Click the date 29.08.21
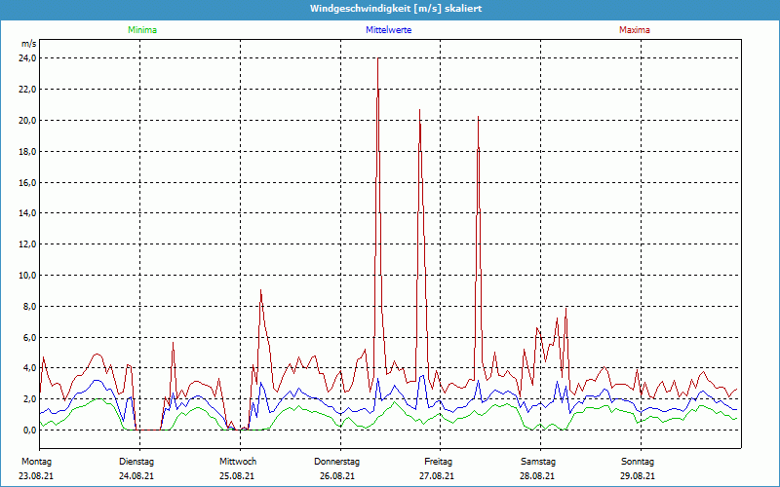 [638, 476]
